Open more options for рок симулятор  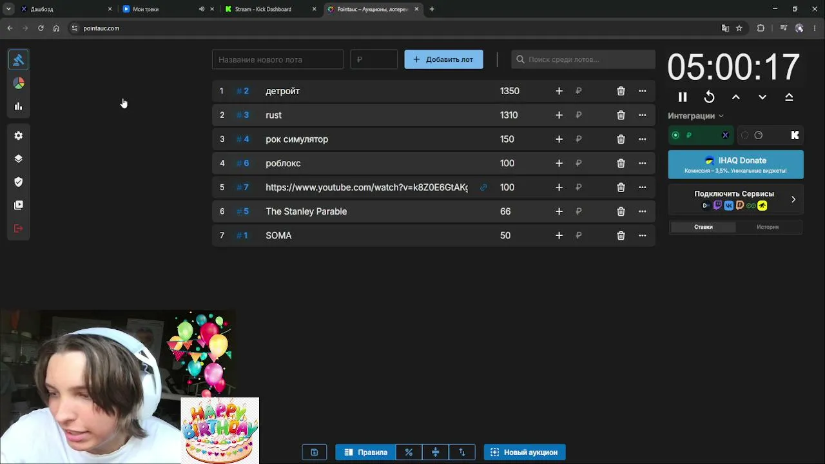(x=642, y=139)
